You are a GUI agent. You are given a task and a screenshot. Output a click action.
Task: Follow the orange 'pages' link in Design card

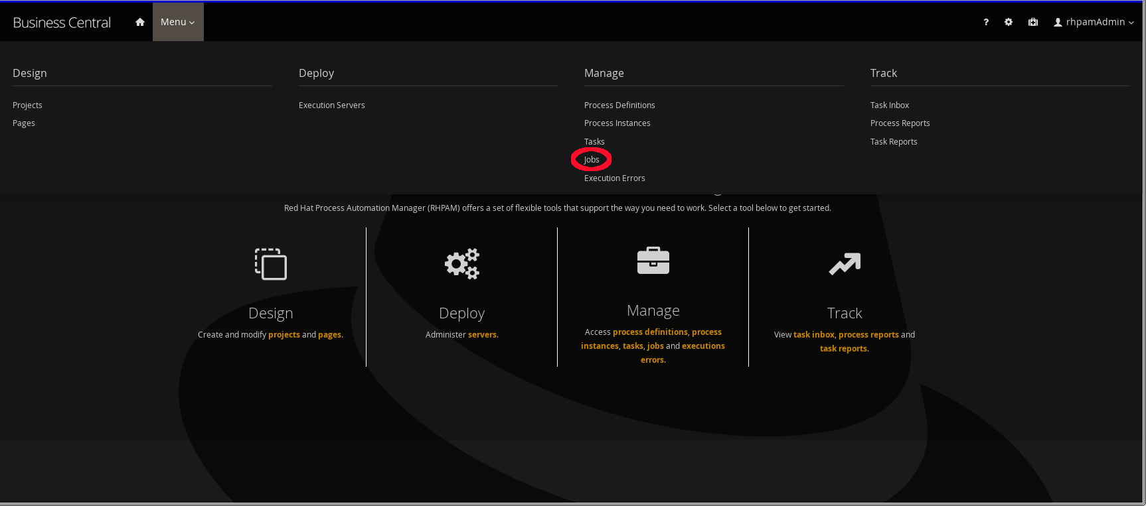[x=329, y=335]
